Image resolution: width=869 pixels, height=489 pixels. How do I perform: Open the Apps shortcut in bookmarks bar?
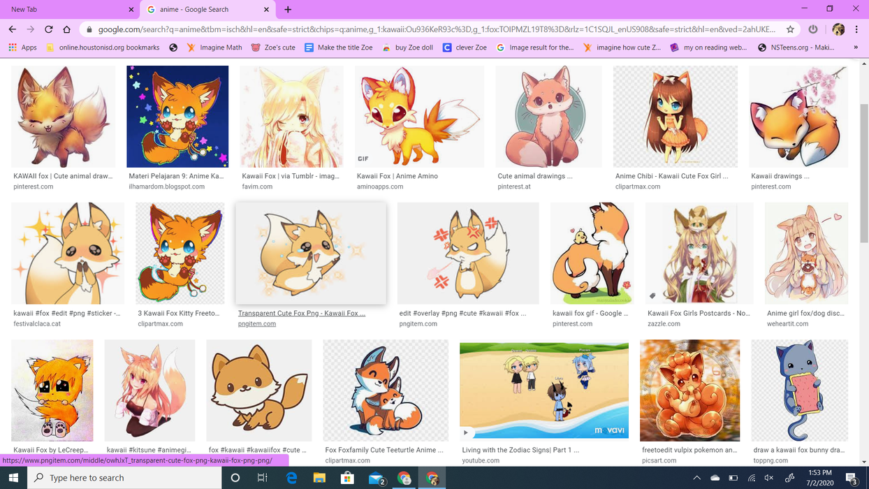coord(22,48)
